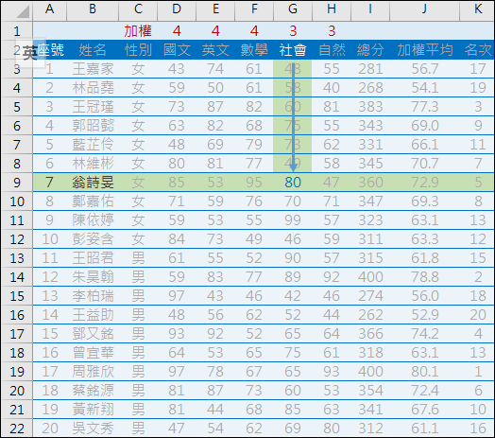Select the name cell 林維彬
Screen dimensions: 495x438
[x=93, y=164]
